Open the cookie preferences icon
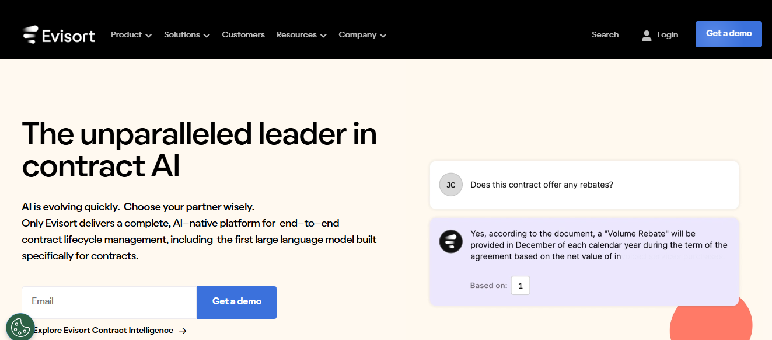Viewport: 772px width, 340px height. click(x=20, y=327)
